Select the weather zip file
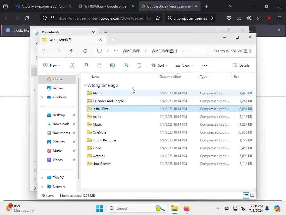The image size is (286, 215). [170, 156]
